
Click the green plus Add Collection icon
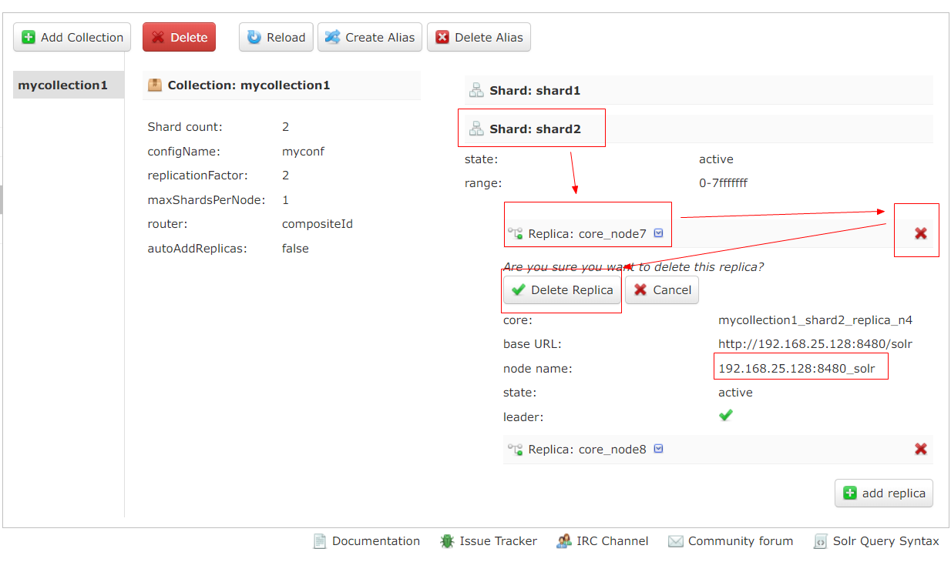[29, 37]
